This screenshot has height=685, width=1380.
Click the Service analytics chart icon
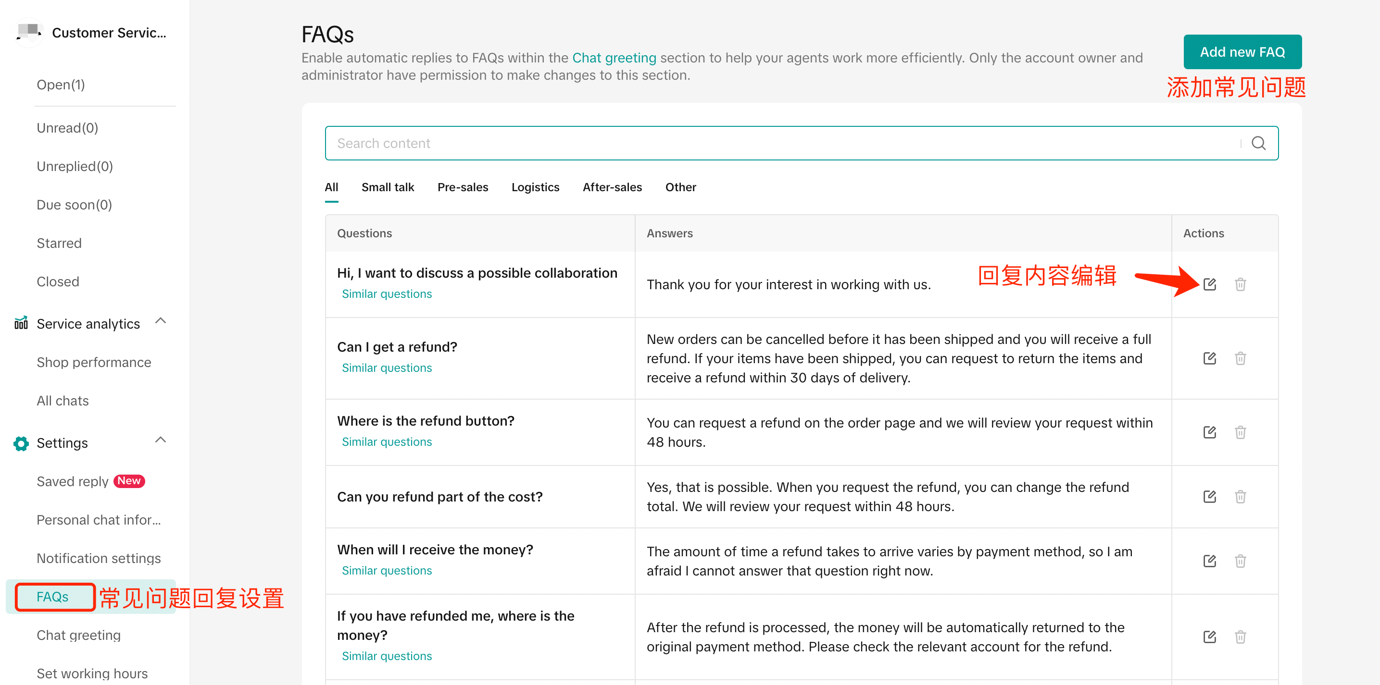21,323
